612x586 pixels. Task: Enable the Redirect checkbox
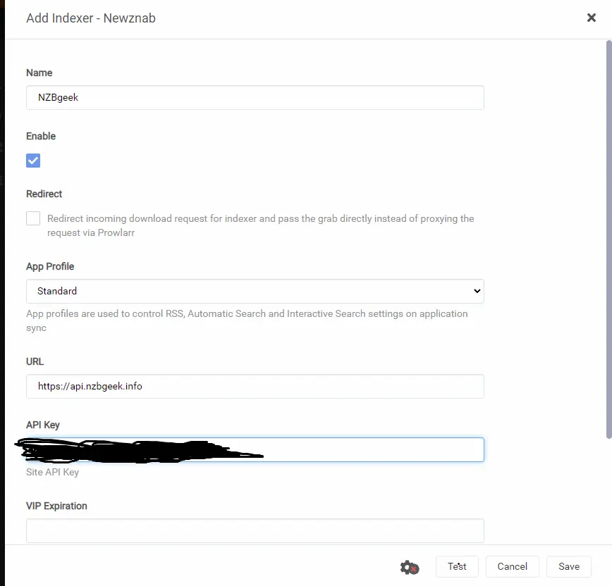33,218
